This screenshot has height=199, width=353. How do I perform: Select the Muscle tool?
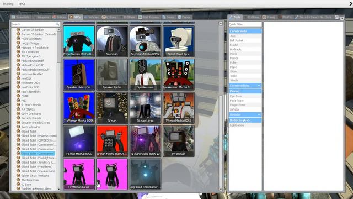(245, 58)
